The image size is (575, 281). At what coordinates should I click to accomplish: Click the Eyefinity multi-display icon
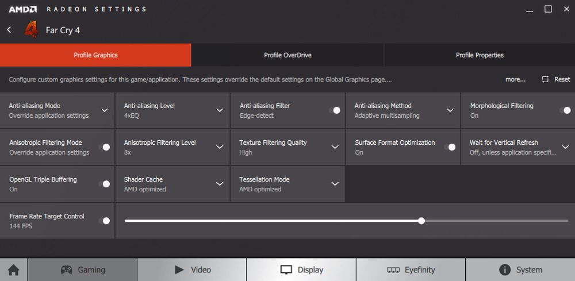pos(393,270)
